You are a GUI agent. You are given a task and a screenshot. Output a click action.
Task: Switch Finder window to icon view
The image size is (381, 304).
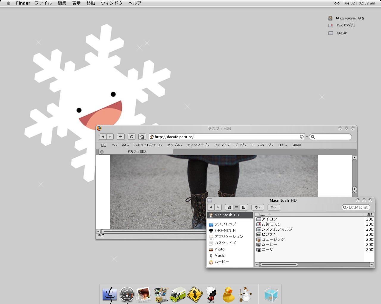(x=229, y=207)
